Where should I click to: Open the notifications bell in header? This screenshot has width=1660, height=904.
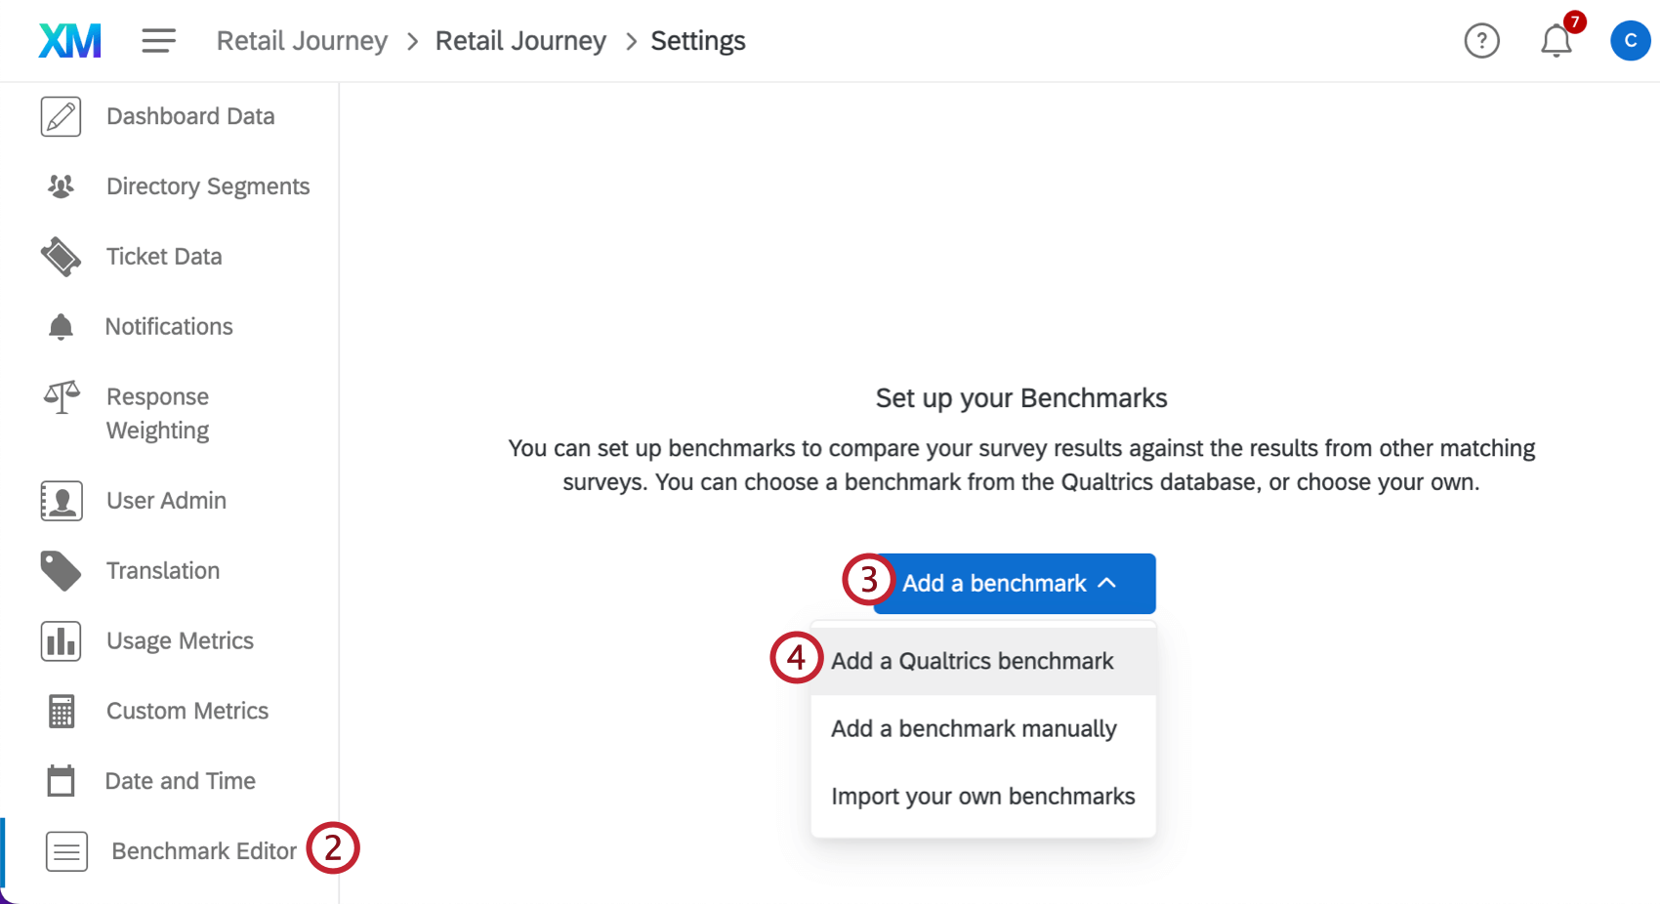click(x=1556, y=41)
